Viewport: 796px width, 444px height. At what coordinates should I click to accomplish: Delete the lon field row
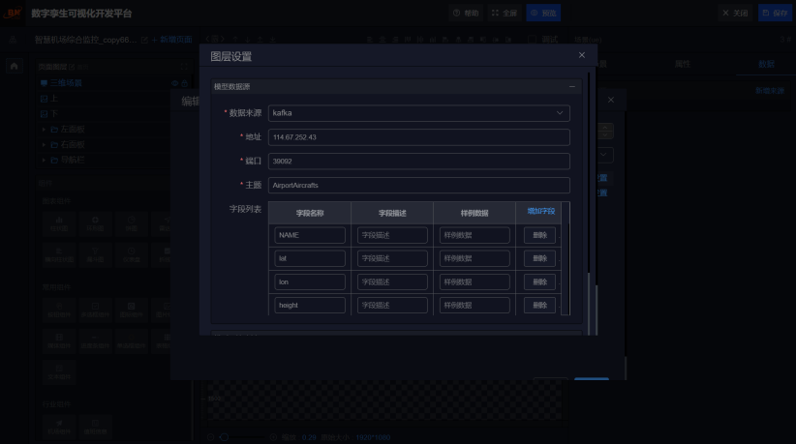tap(539, 281)
